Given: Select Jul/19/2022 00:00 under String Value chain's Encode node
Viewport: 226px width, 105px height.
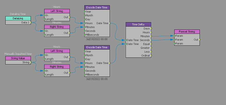Looking at the screenshot, I should pos(97,79).
